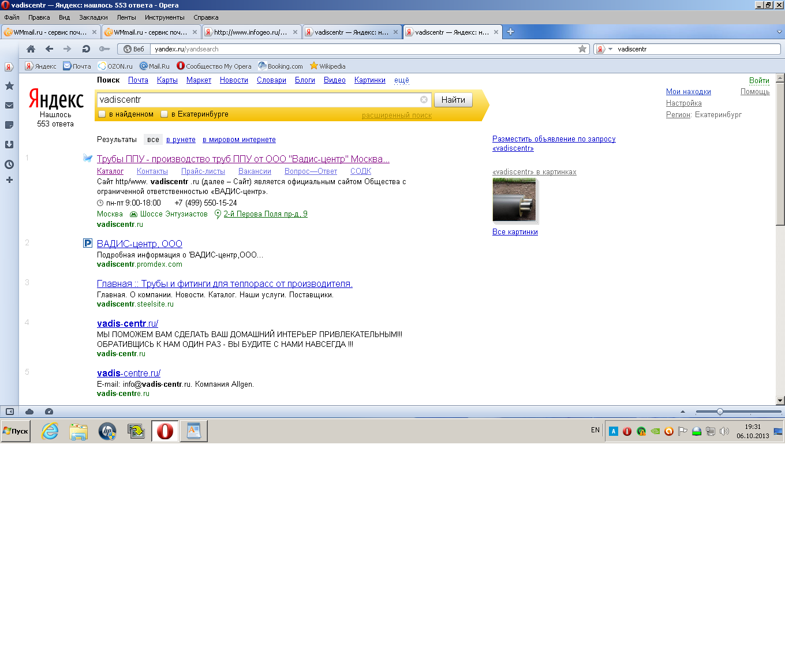Screen dimensions: 785x650
Task: Focus the Yandex search input field
Action: click(x=259, y=100)
